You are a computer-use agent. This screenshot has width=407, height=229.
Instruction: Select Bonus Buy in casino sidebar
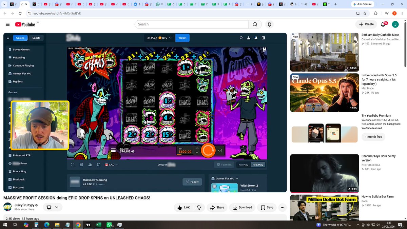[x=19, y=171]
